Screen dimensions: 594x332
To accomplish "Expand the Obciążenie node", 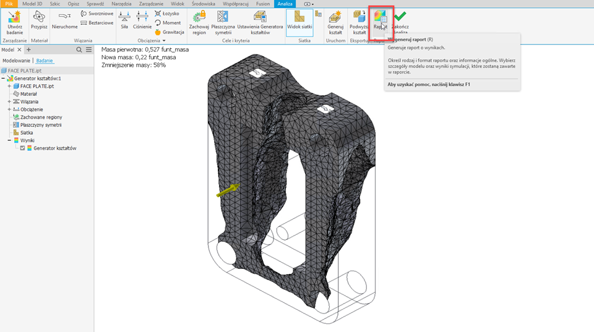I will (x=9, y=109).
